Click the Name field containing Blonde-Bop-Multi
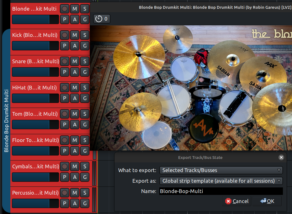292x214 pixels. click(221, 191)
